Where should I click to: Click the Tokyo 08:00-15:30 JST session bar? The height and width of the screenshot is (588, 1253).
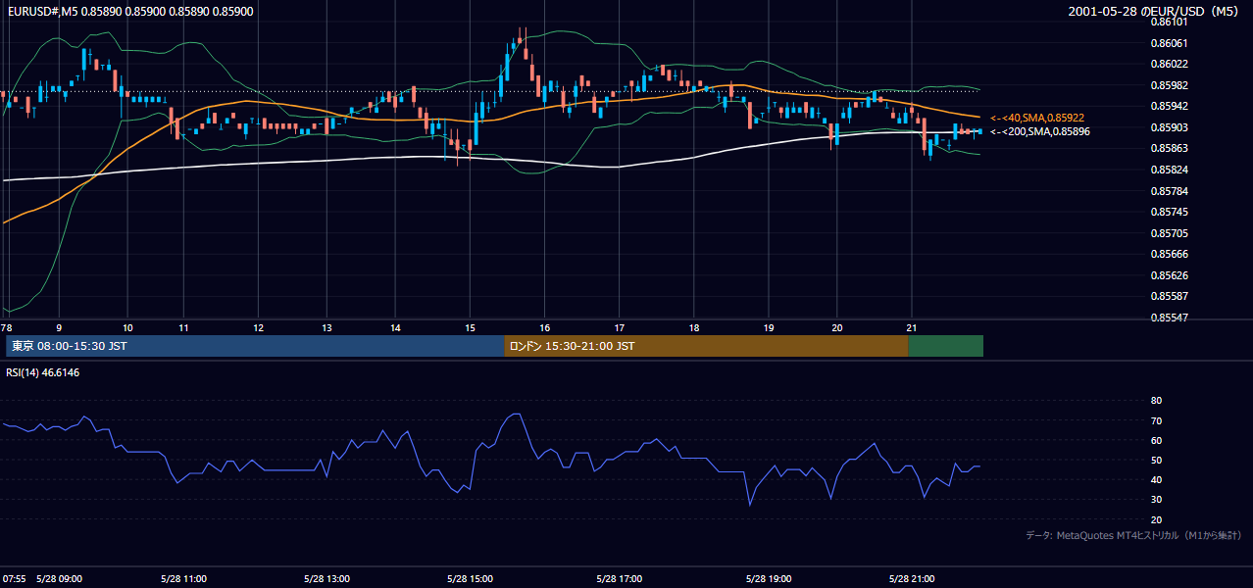point(255,346)
